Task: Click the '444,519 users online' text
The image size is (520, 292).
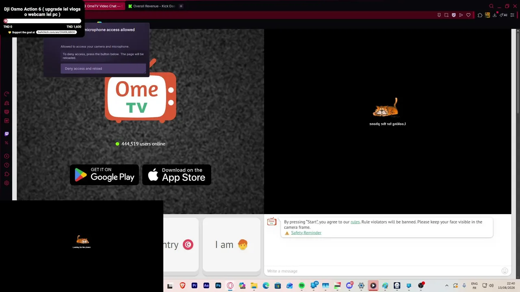Action: (x=143, y=144)
